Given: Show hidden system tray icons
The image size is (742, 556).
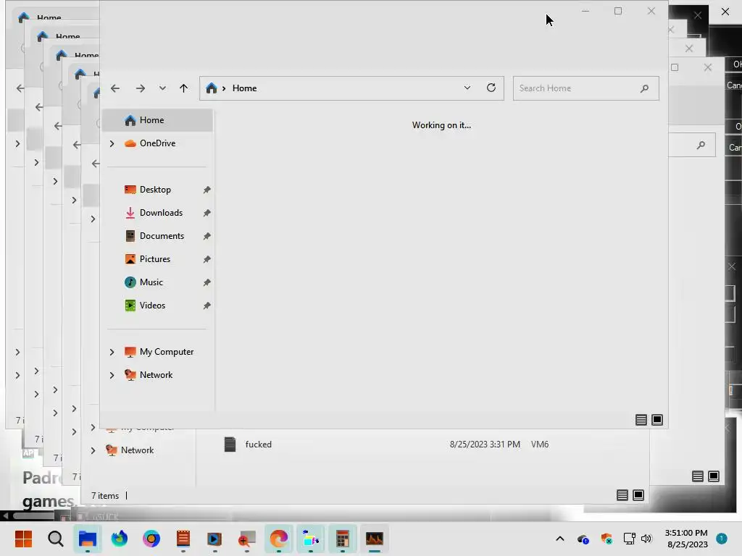Looking at the screenshot, I should (560, 539).
